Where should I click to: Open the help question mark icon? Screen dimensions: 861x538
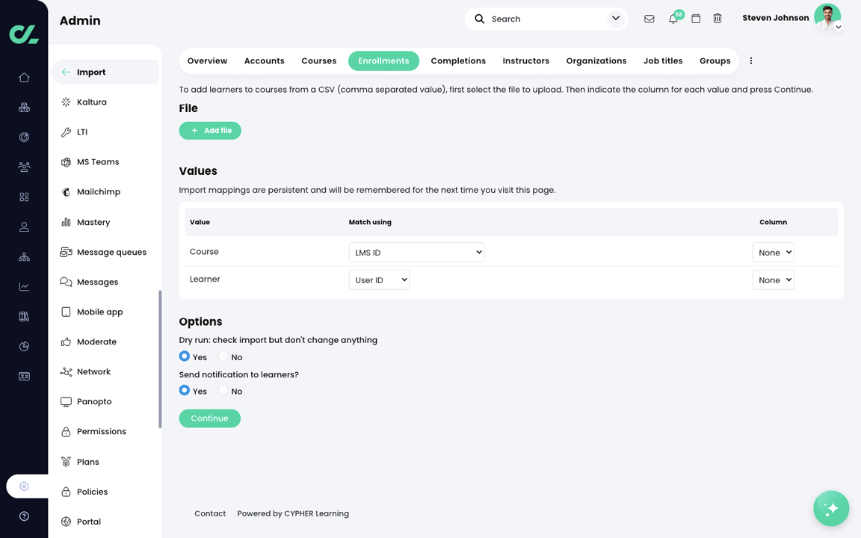pyautogui.click(x=24, y=516)
